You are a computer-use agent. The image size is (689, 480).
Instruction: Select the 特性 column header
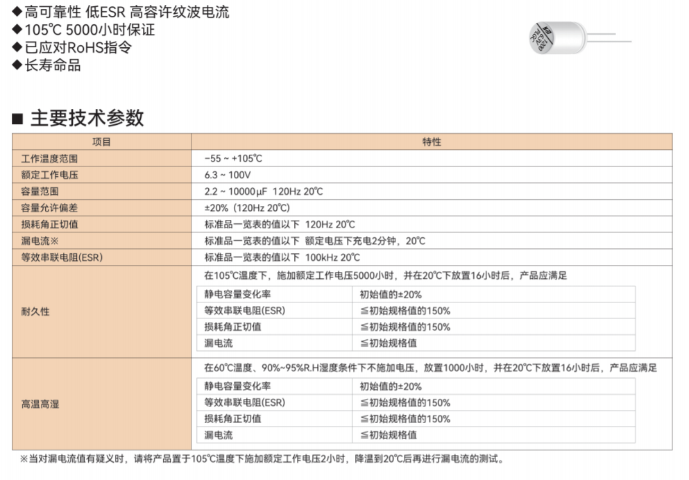click(431, 142)
